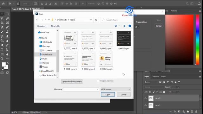Select the Magic Wand tool

click(7, 18)
